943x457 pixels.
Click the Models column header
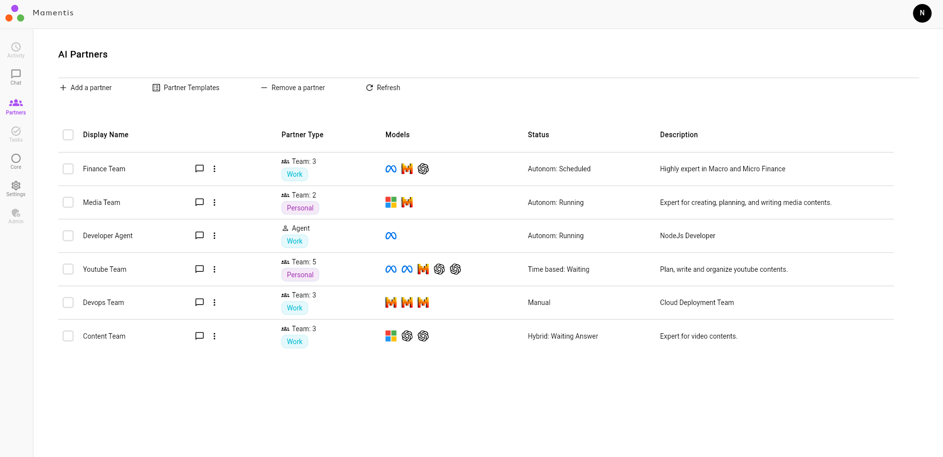397,135
